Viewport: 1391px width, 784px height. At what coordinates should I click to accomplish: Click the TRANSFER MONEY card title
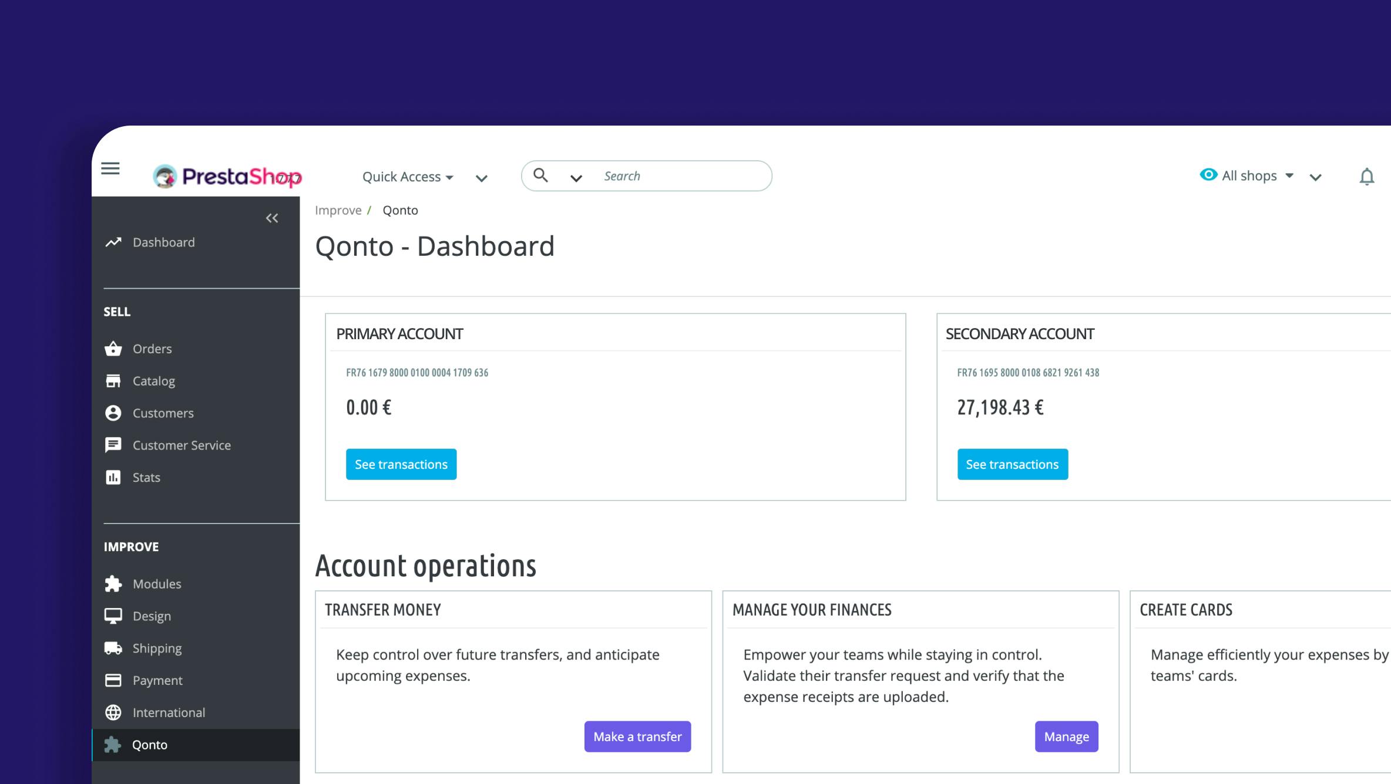(383, 610)
